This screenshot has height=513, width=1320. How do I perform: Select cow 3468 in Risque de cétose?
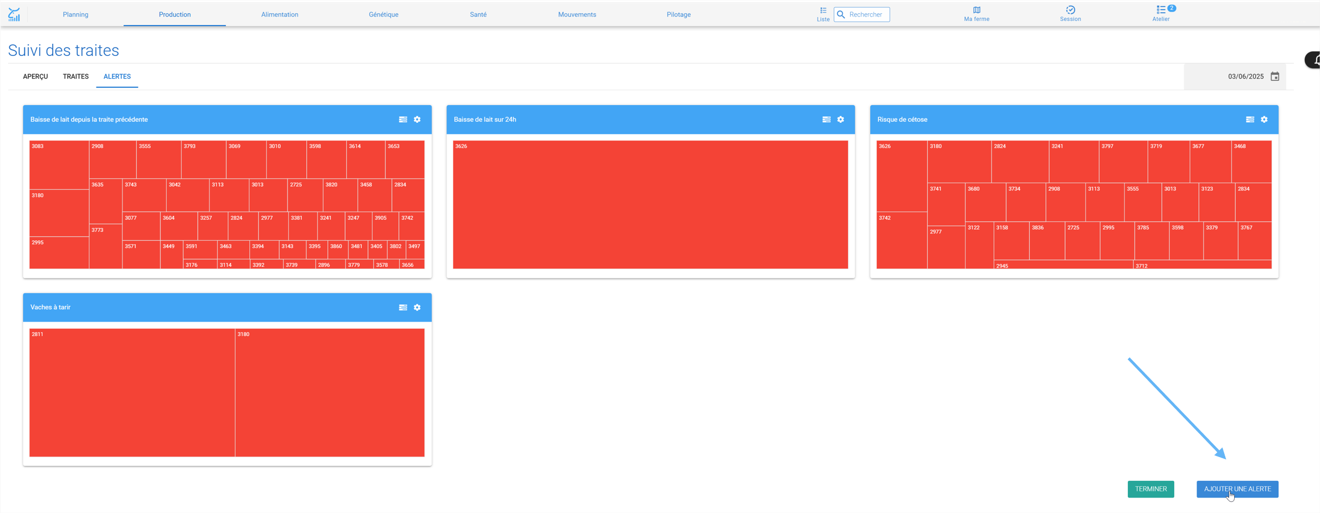(1251, 162)
